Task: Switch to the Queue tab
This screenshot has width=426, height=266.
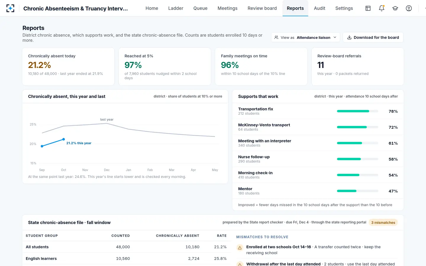Action: (x=200, y=8)
